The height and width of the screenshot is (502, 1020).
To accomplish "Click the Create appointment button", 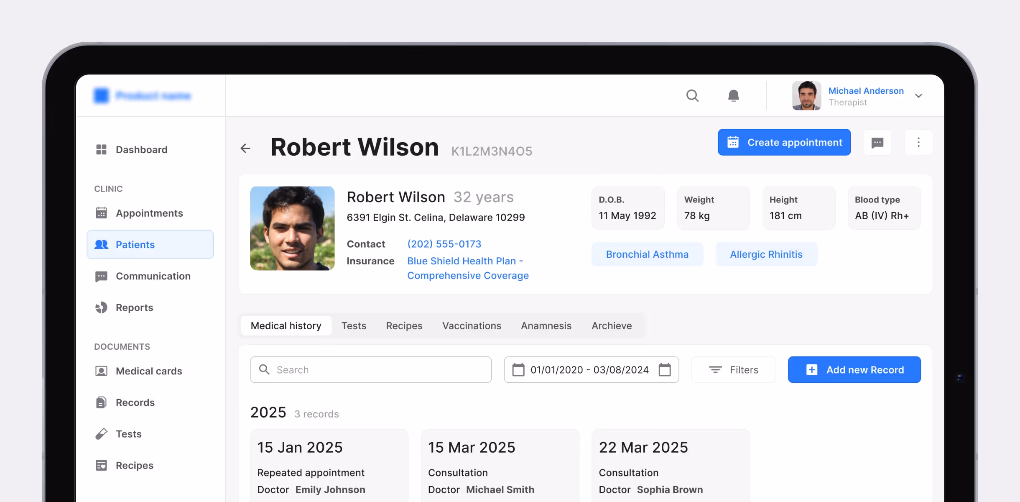I will [x=784, y=143].
